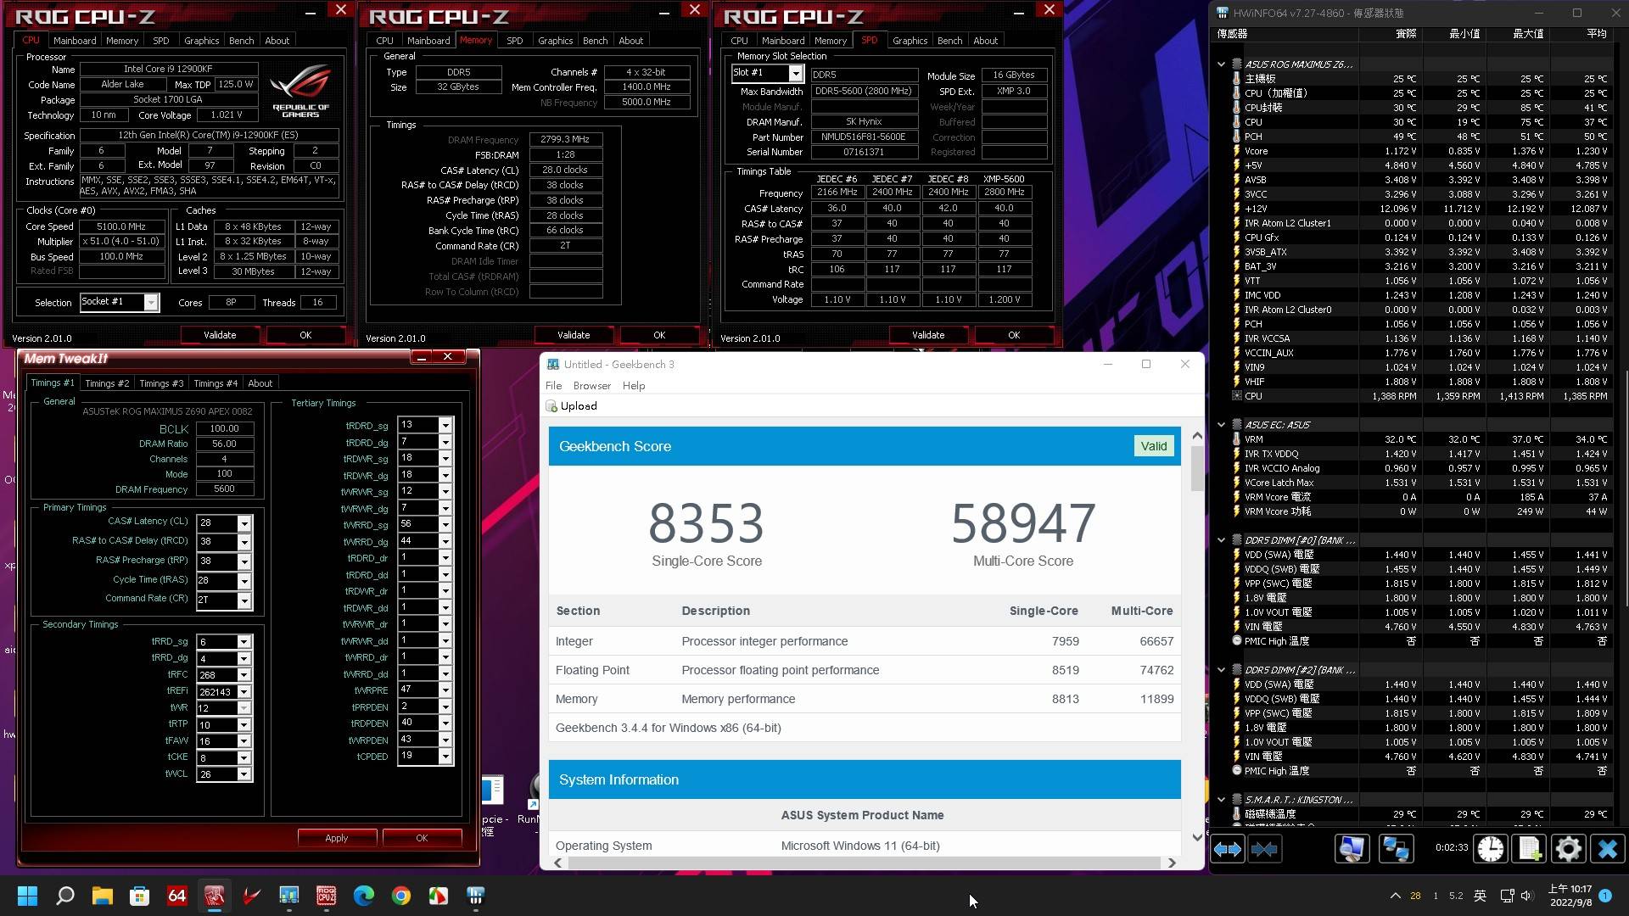The width and height of the screenshot is (1629, 916).
Task: Open the Browser menu in Geekbench
Action: 591,386
